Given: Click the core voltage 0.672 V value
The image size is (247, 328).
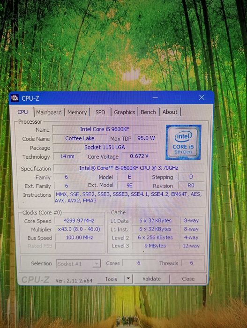Looking at the screenshot, I should [139, 156].
